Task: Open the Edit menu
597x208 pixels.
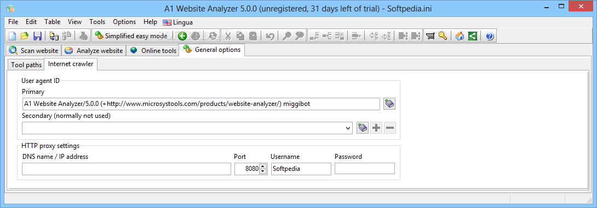Action: coord(32,22)
